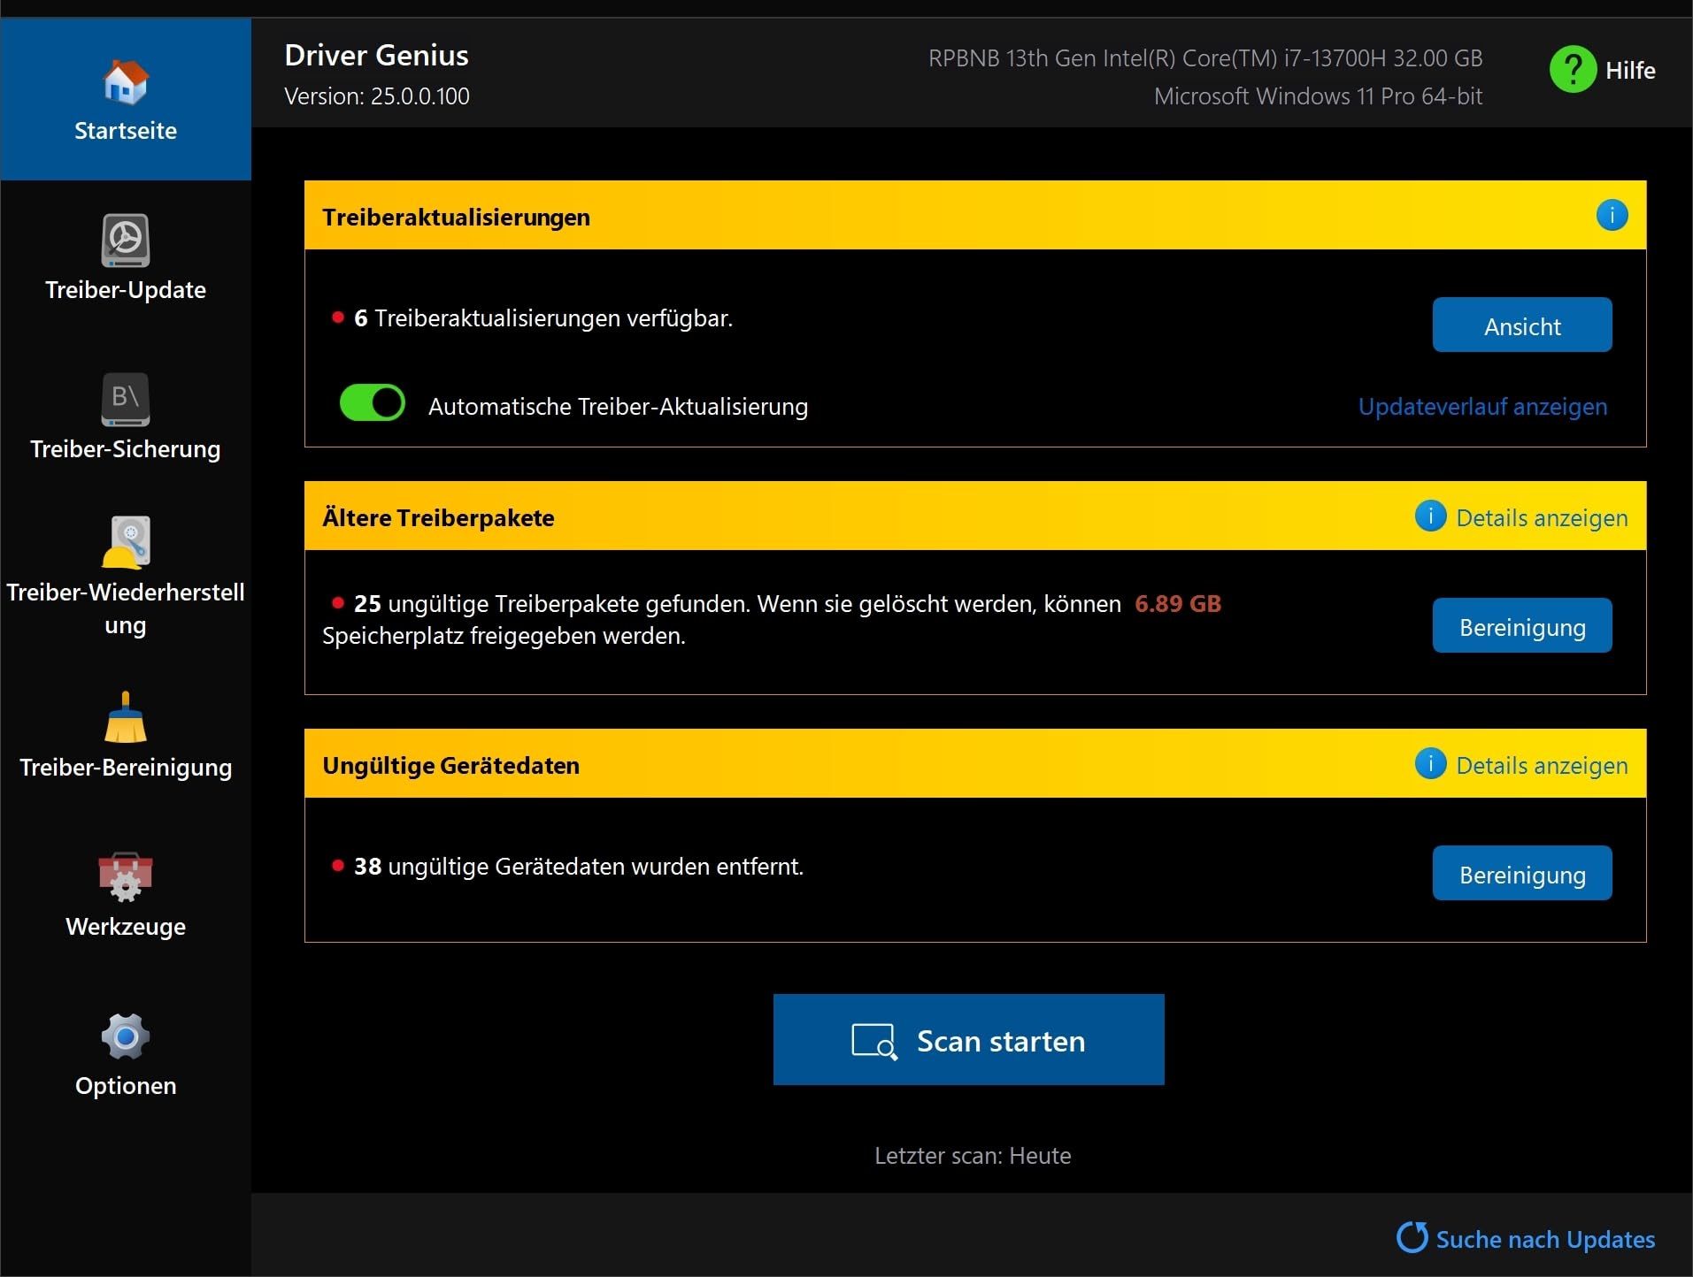The height and width of the screenshot is (1277, 1693).
Task: Click Version: 25.0.0.100 text
Action: [x=377, y=96]
